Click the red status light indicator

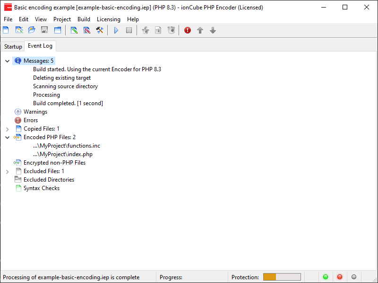pyautogui.click(x=340, y=277)
